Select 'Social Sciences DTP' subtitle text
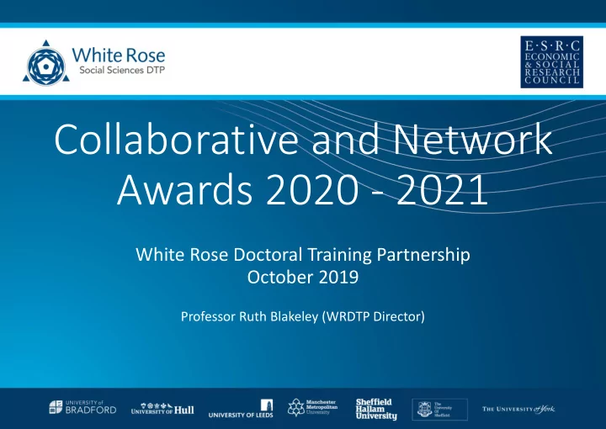Image resolution: width=606 pixels, height=429 pixels. (122, 71)
